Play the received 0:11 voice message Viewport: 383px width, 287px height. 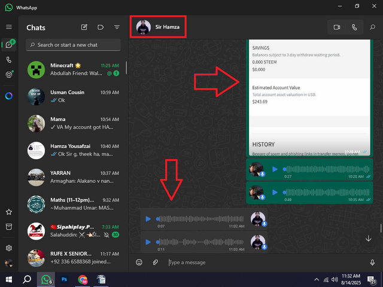coord(148,242)
